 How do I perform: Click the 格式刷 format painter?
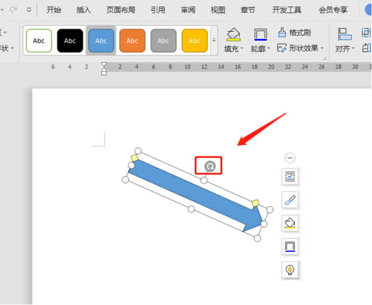(294, 33)
